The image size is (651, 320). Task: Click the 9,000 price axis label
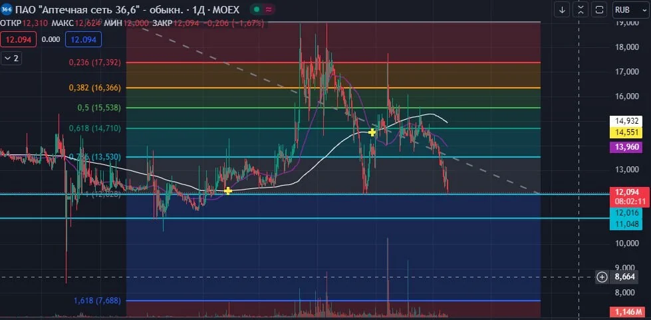tap(626, 267)
